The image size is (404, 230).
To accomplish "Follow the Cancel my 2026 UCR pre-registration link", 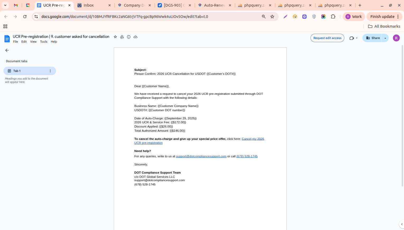I will [253, 139].
